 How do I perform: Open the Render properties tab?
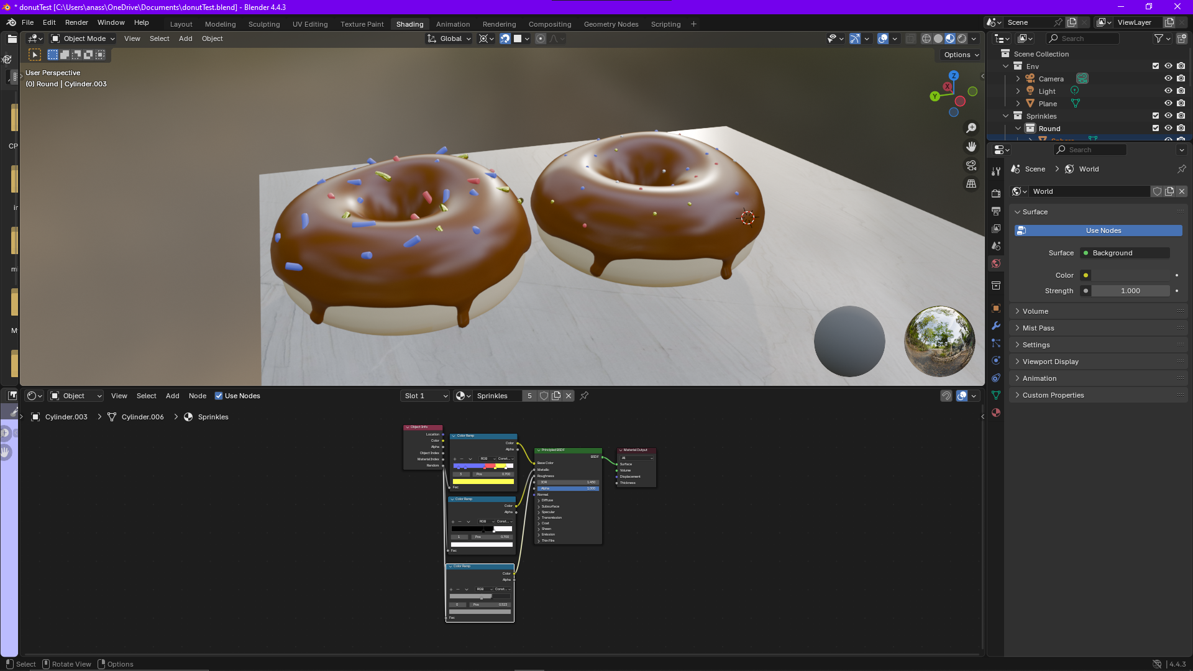[x=996, y=193]
